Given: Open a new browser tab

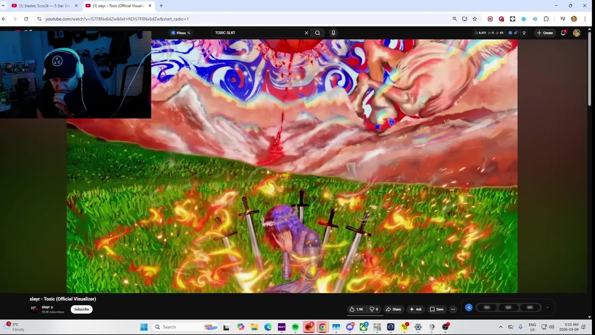Looking at the screenshot, I should point(161,6).
